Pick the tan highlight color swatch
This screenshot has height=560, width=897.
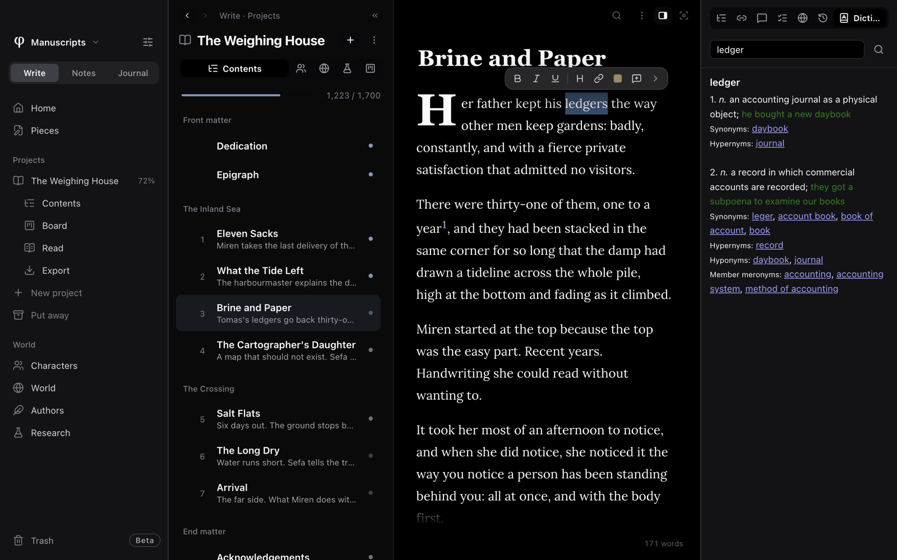pos(617,79)
